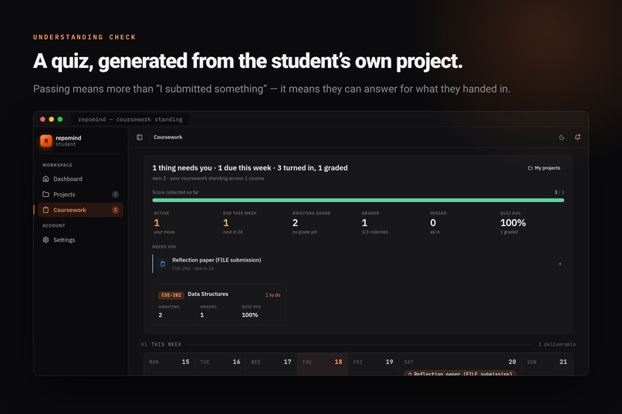This screenshot has width=622, height=414.
Task: Click the repomind orange R logo
Action: tap(46, 141)
